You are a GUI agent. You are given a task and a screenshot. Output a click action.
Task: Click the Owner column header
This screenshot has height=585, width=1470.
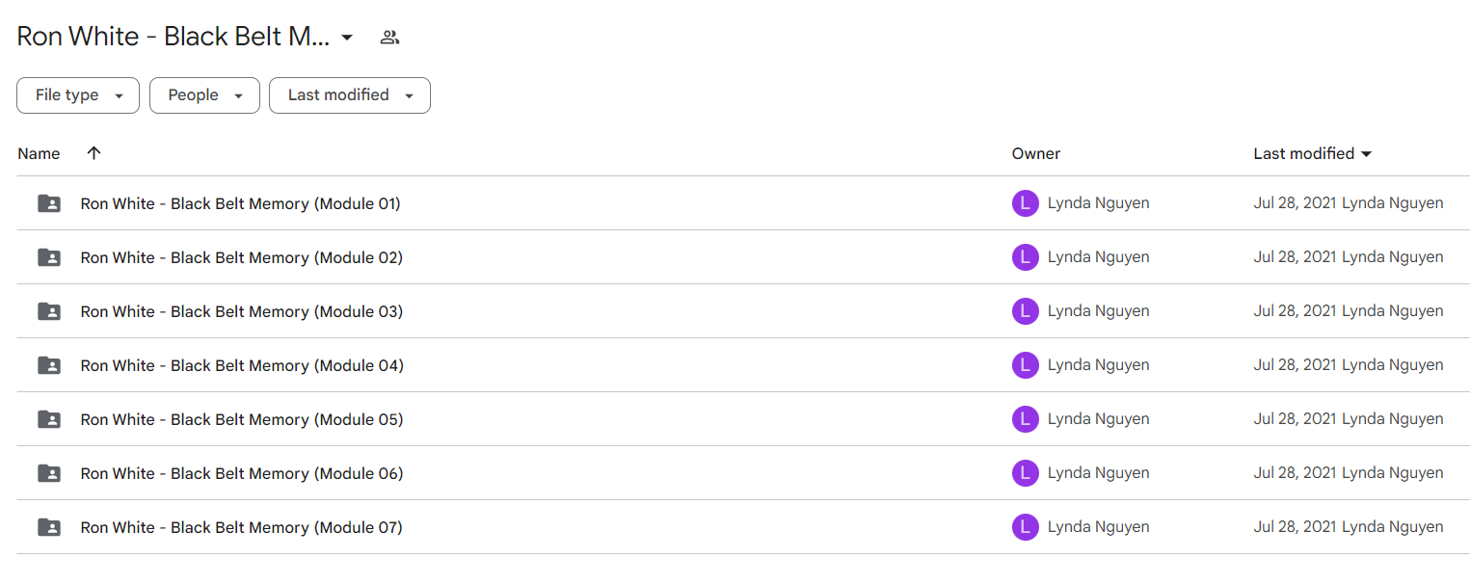[x=1036, y=153]
